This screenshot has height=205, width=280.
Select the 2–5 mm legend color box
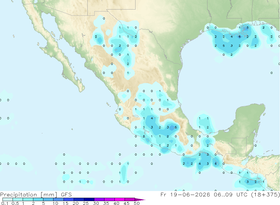click(38, 199)
